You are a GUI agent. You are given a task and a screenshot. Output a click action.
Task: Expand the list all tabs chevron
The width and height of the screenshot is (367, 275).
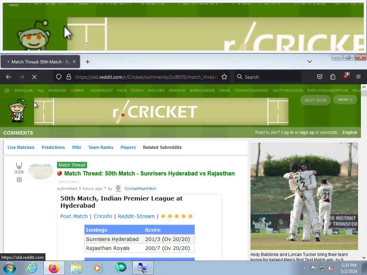tap(310, 62)
